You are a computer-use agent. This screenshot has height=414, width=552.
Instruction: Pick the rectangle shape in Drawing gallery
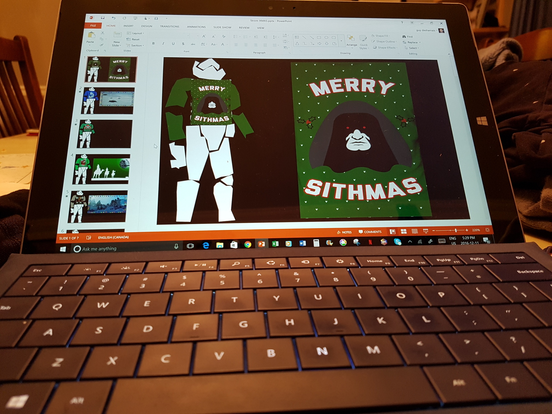[319, 37]
